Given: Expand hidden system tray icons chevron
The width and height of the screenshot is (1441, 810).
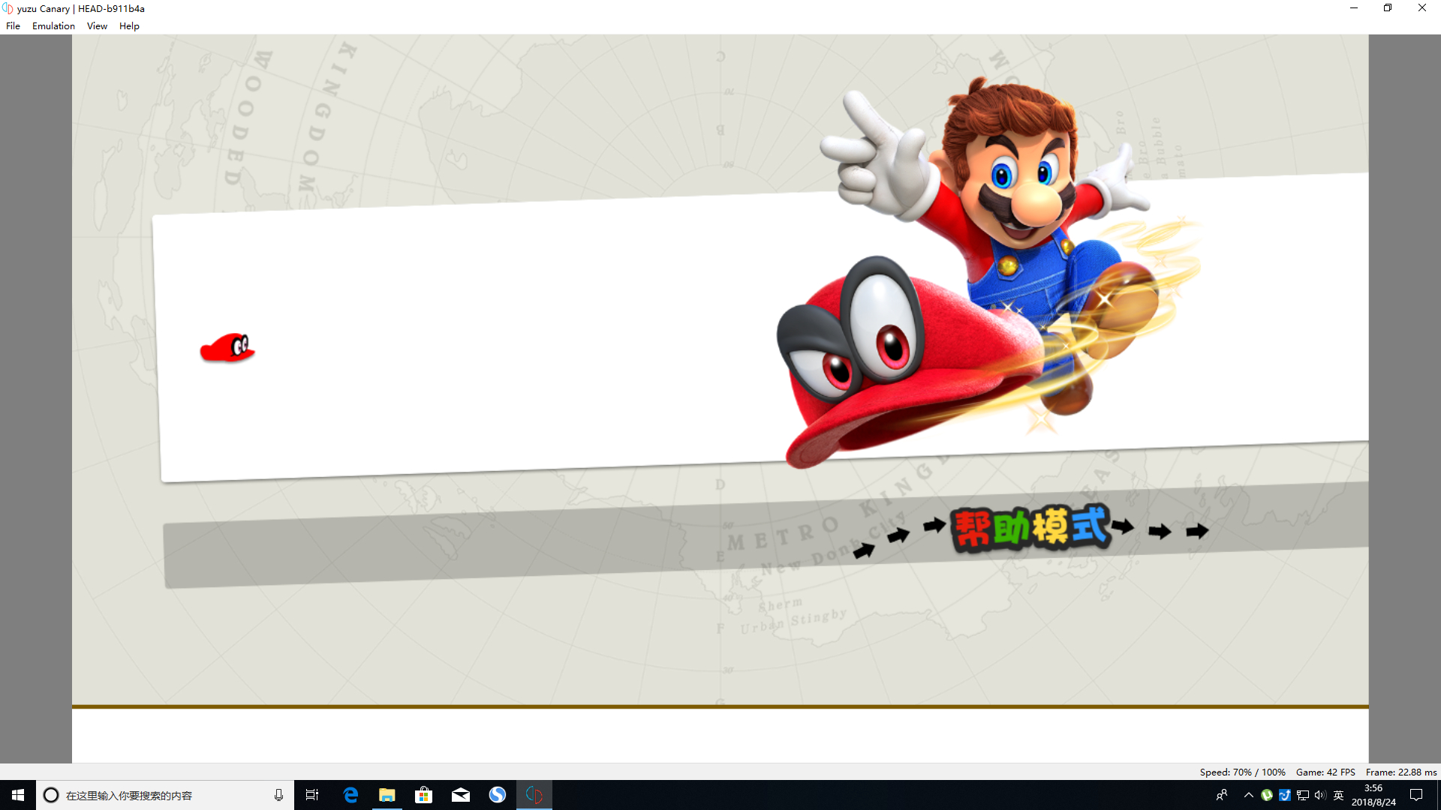Looking at the screenshot, I should 1249,795.
